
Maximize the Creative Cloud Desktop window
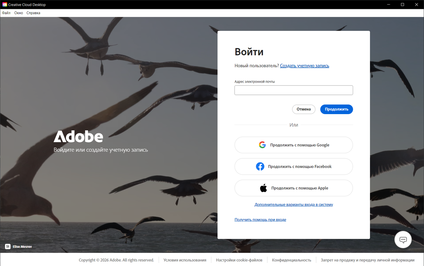tap(402, 5)
